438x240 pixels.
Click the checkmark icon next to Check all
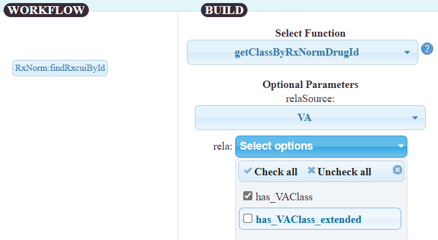pos(247,170)
